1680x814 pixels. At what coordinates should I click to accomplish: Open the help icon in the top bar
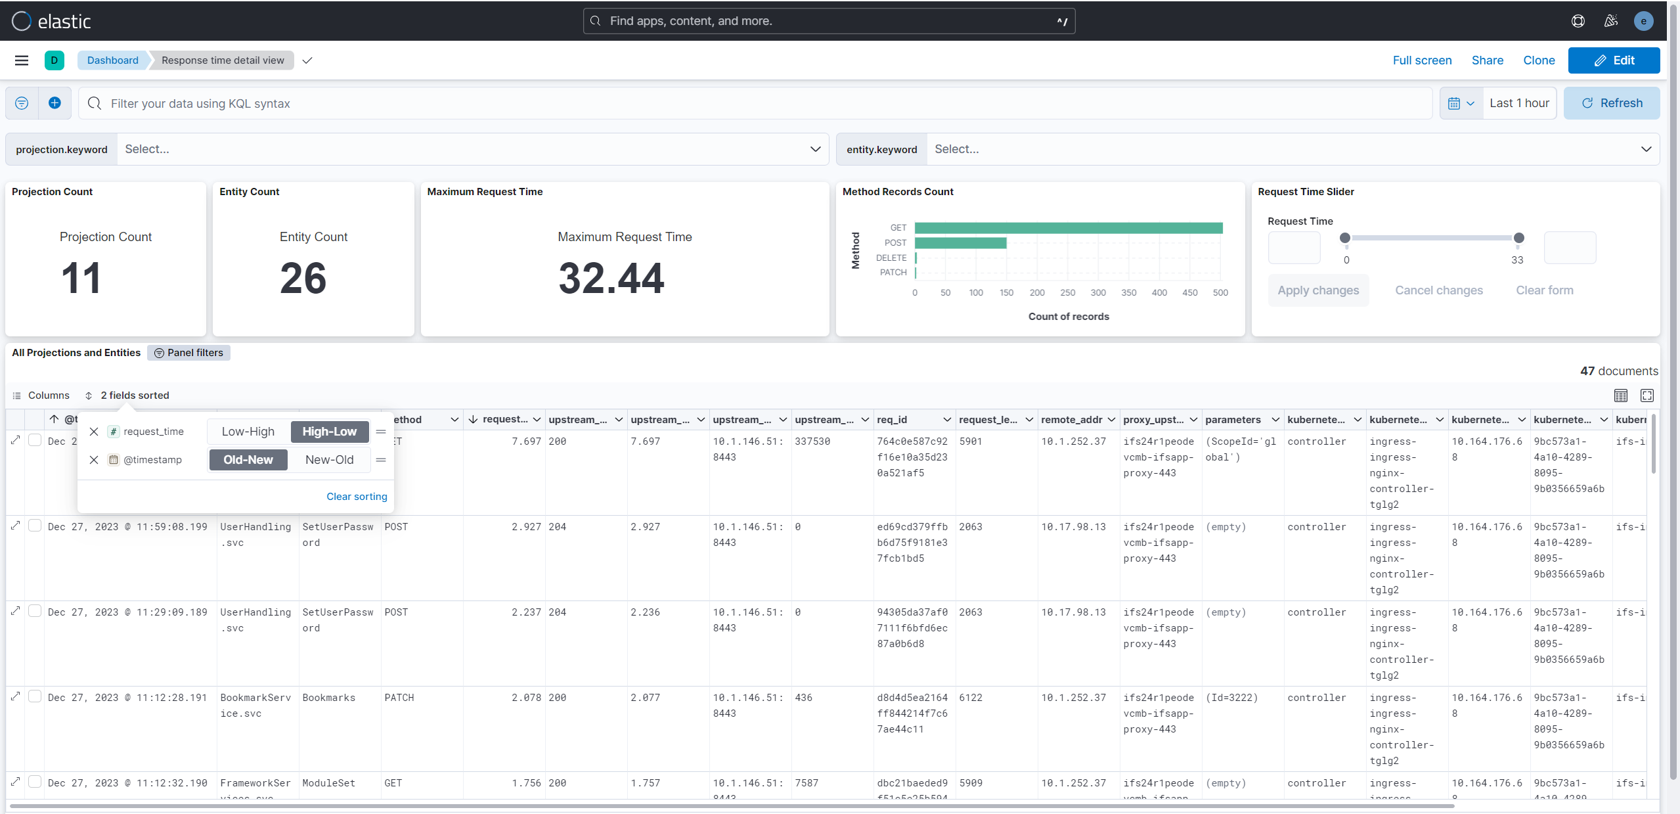1578,20
